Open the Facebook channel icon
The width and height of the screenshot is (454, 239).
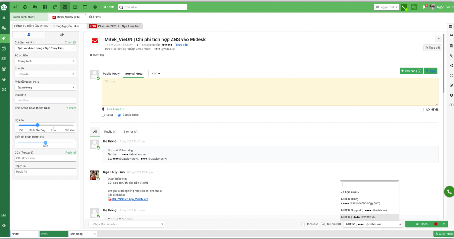[45, 7]
